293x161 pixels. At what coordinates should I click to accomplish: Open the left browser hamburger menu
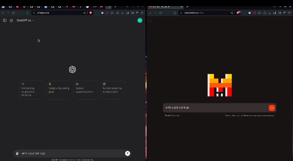[x=142, y=13]
